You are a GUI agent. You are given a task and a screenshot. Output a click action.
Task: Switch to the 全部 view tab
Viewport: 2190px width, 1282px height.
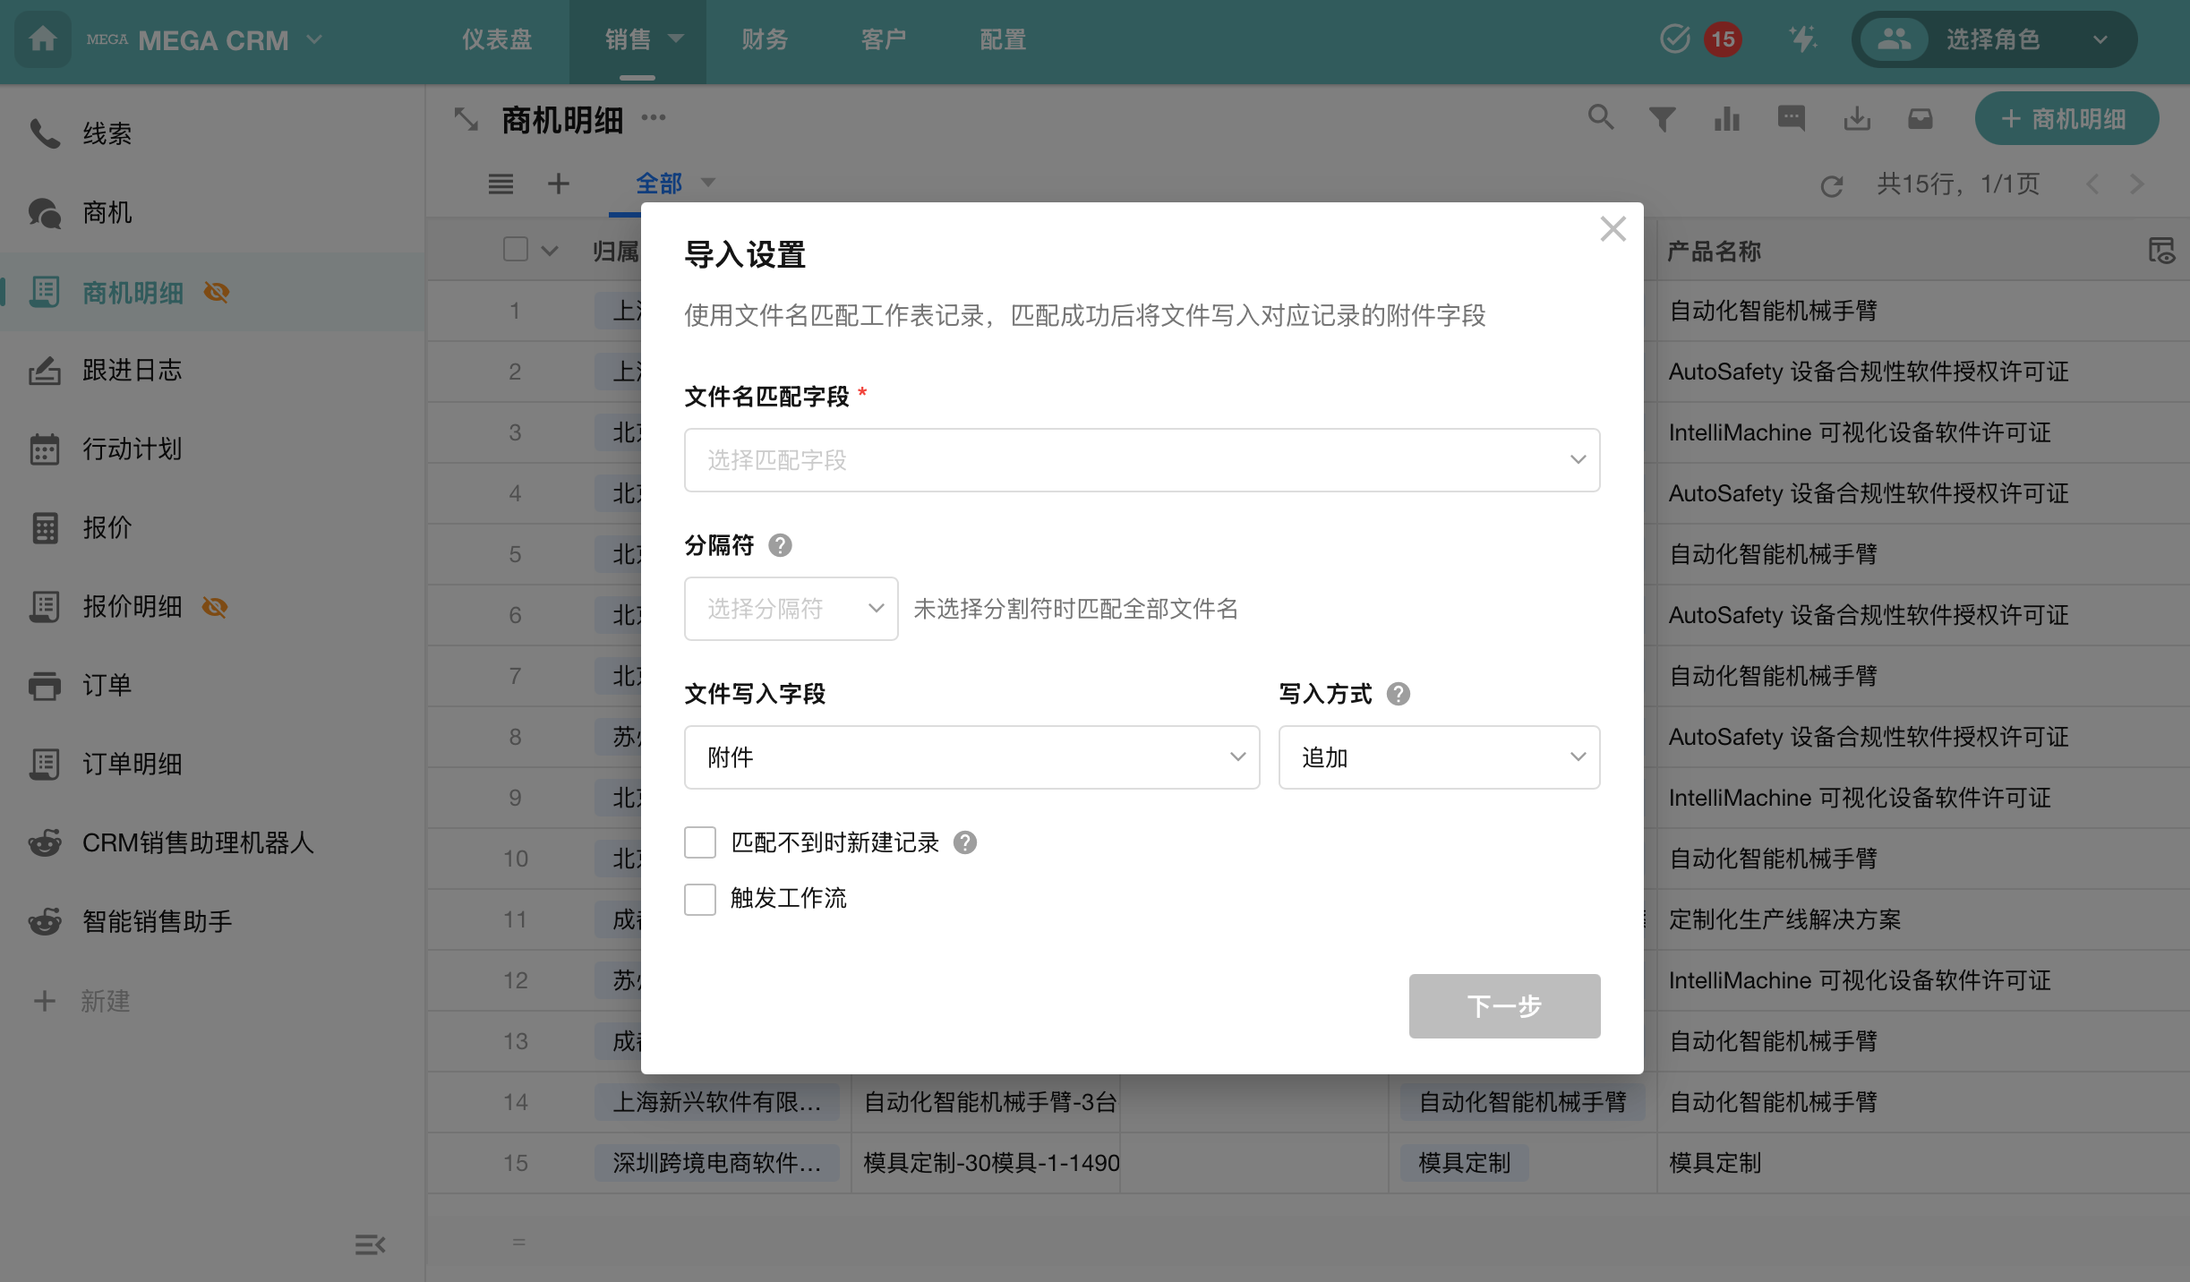pos(659,184)
